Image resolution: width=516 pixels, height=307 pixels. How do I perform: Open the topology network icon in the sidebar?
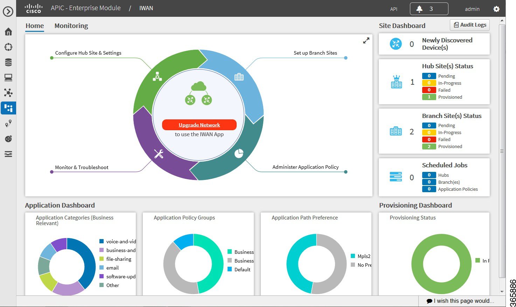coord(8,92)
